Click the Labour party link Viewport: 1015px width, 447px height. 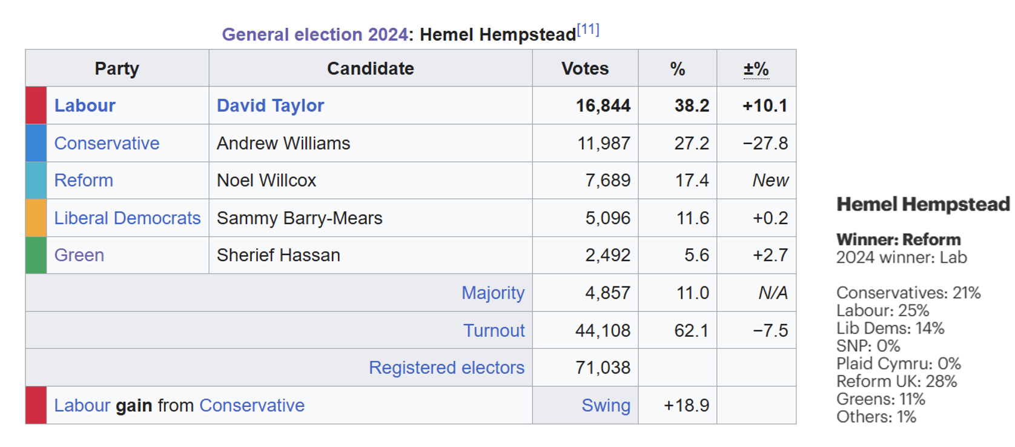(85, 105)
